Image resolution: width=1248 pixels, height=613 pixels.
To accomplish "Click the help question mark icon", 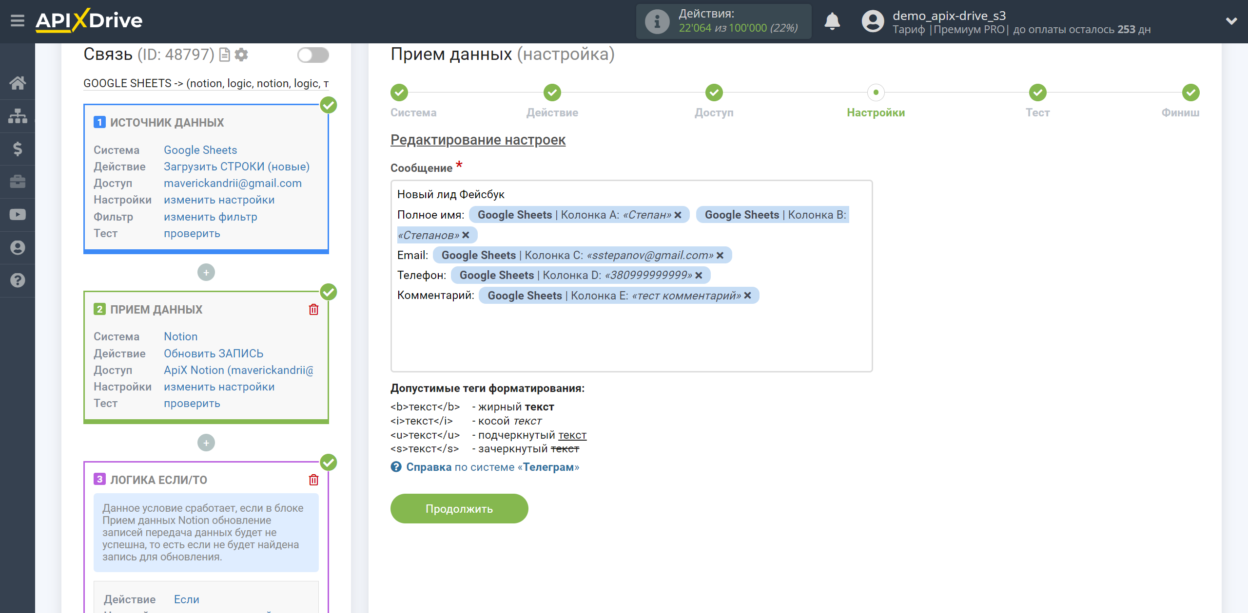I will (x=396, y=467).
